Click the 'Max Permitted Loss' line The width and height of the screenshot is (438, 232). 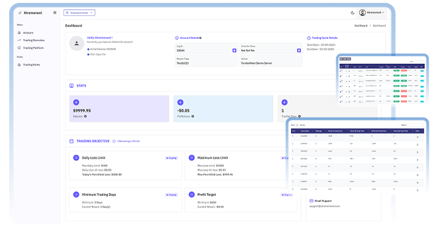click(215, 174)
